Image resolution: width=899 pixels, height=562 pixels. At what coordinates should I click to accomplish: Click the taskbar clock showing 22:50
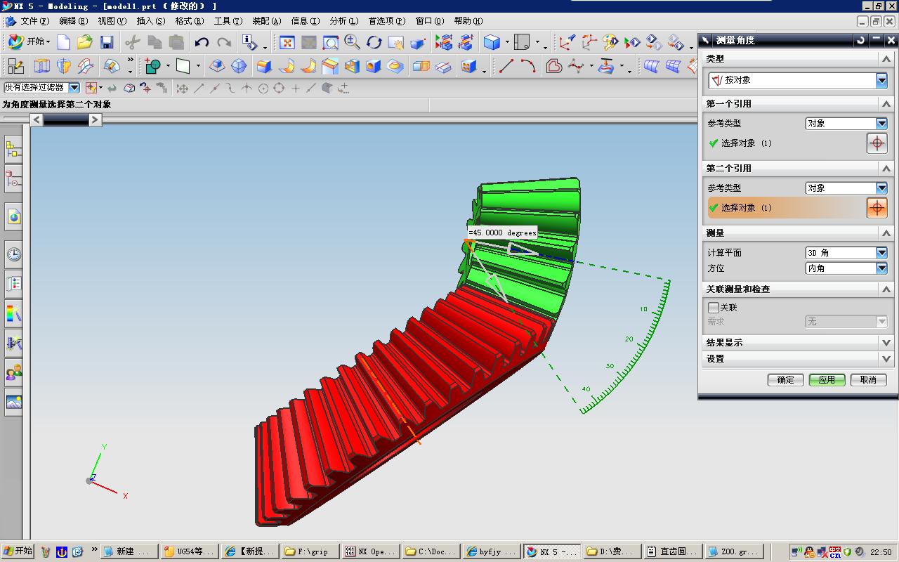tap(881, 553)
